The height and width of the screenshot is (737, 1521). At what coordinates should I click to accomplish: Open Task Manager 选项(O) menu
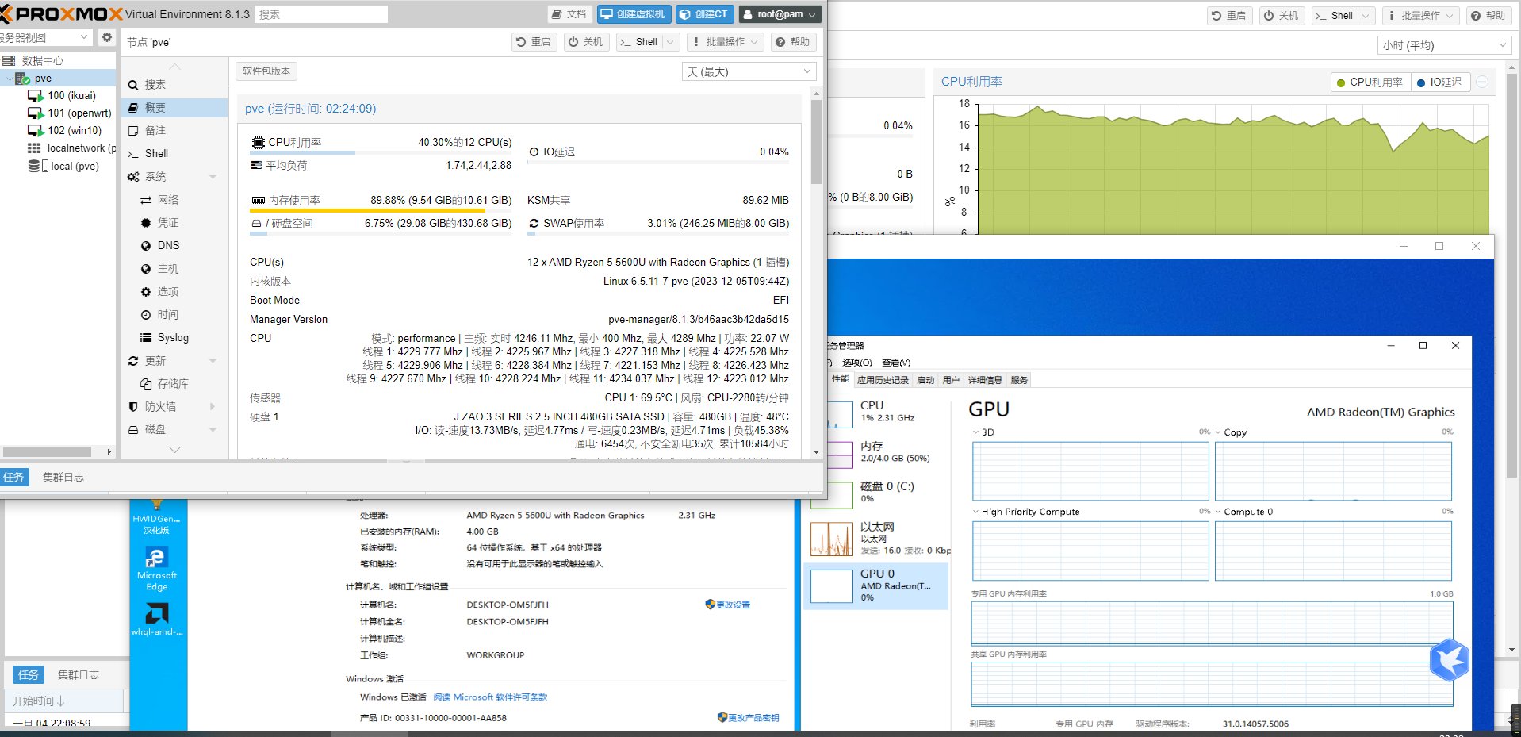pos(856,363)
